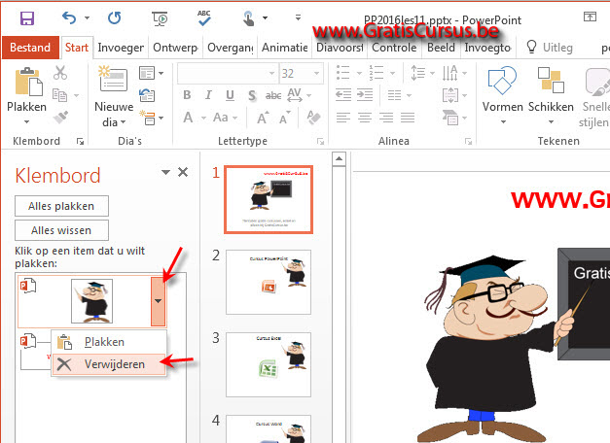Open the line spacing options
610x443 pixels.
click(422, 73)
